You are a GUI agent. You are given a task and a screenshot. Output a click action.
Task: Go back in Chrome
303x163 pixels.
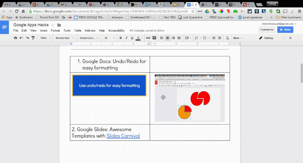(x=4, y=11)
